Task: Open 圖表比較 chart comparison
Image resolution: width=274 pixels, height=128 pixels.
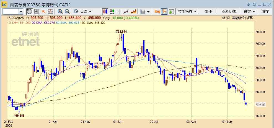Action: point(229,12)
